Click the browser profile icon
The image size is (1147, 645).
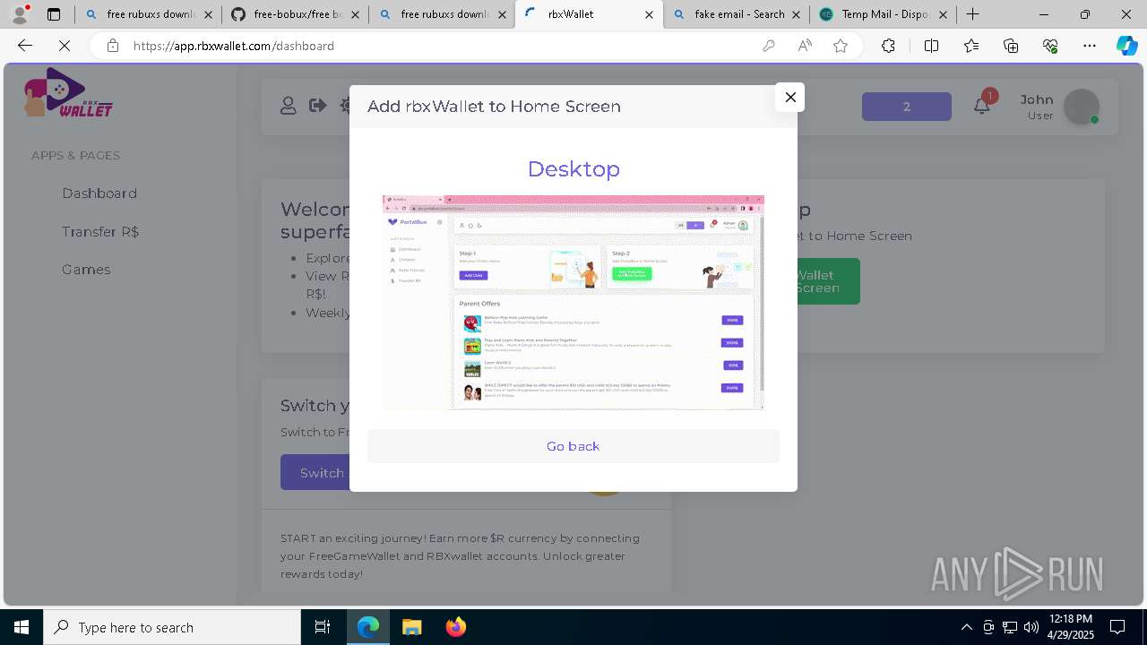(20, 14)
